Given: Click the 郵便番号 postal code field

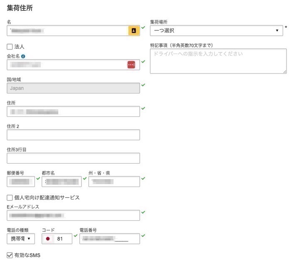Looking at the screenshot, I should (21, 182).
